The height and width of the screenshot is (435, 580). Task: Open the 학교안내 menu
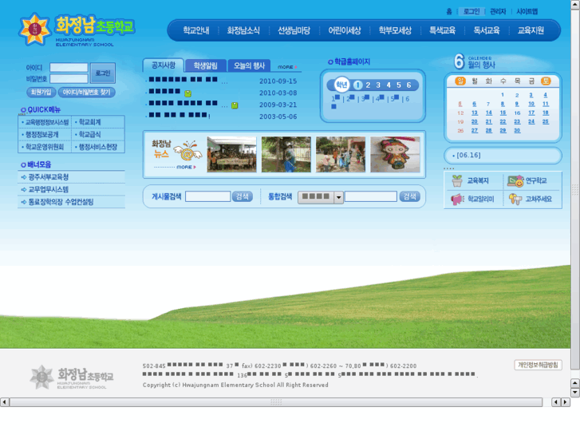click(x=196, y=30)
